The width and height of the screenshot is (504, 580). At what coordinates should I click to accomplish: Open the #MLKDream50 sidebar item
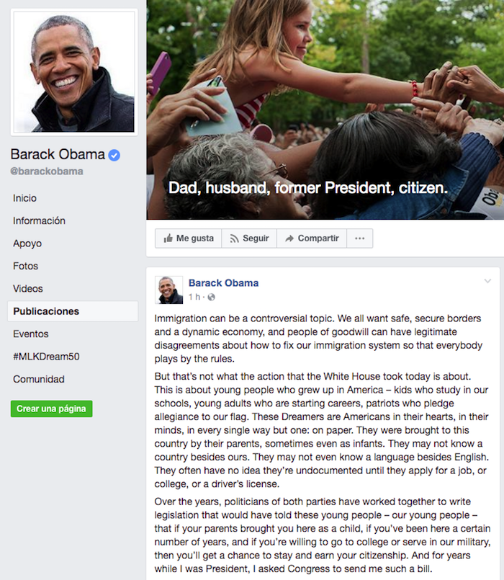click(x=46, y=357)
